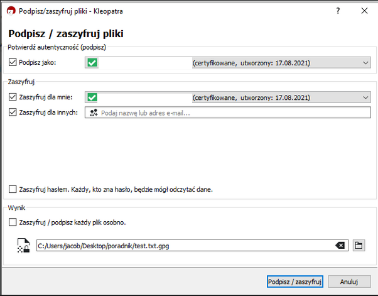Click the add-recipient people icon in the recipients field
The height and width of the screenshot is (296, 378).
pyautogui.click(x=94, y=112)
